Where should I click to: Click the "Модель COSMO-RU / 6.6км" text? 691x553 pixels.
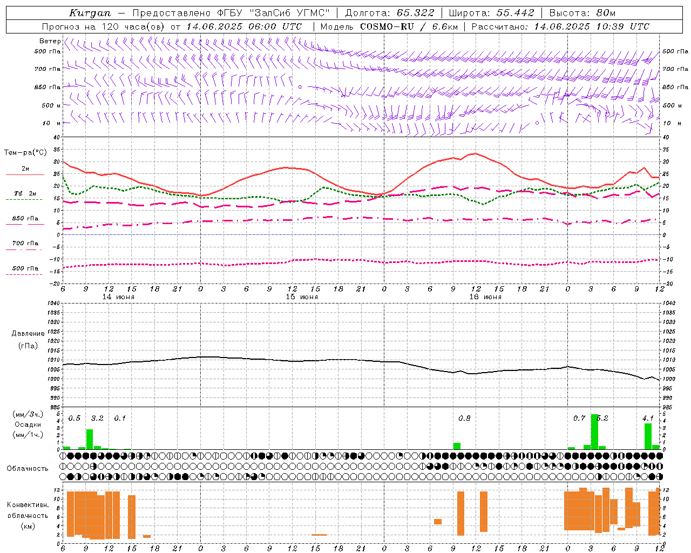coord(389,26)
